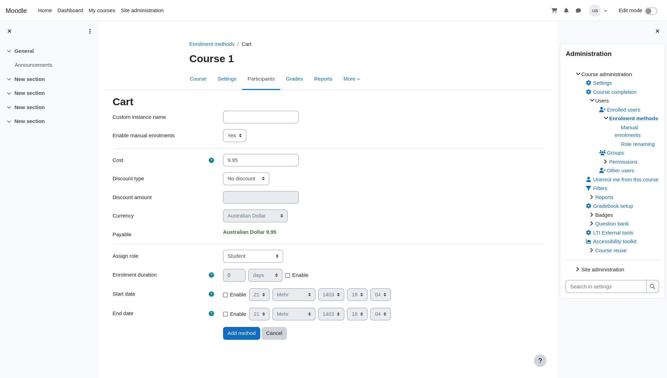Expand the Permissions tree node
Image resolution: width=667 pixels, height=378 pixels.
pos(606,162)
